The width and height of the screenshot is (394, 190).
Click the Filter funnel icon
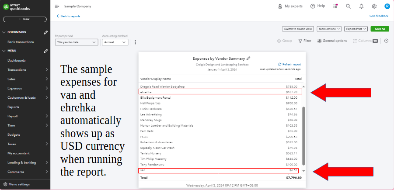click(x=300, y=41)
